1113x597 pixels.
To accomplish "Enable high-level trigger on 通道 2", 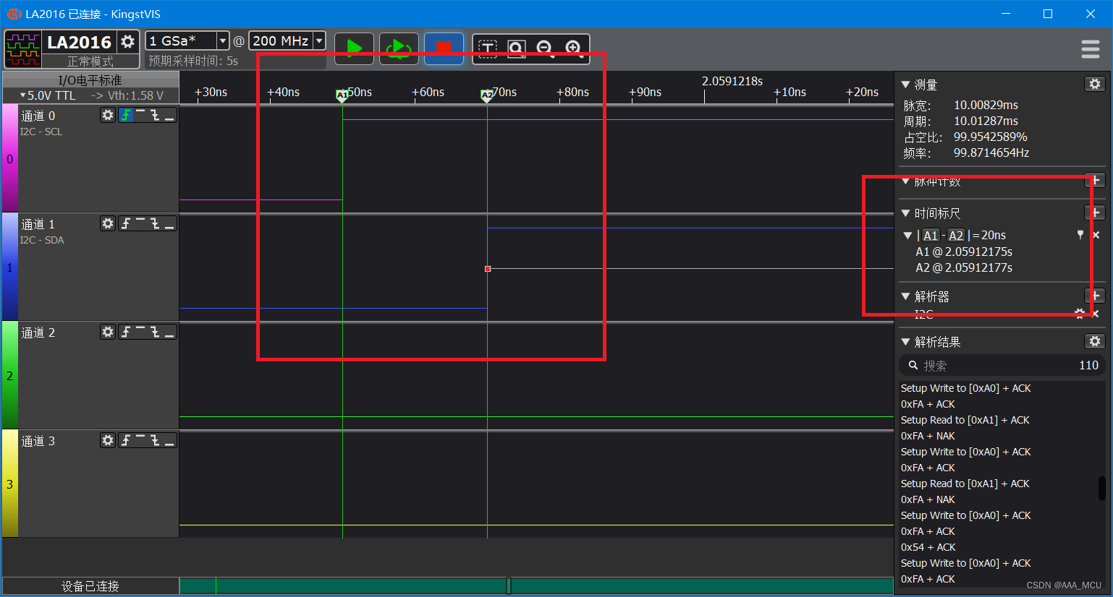I will coord(140,332).
